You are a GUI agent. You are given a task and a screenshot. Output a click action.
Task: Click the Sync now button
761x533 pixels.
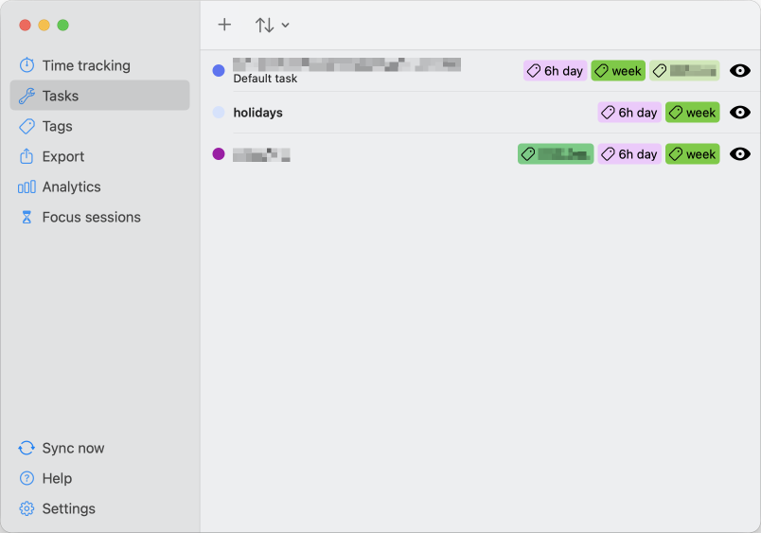click(x=73, y=448)
